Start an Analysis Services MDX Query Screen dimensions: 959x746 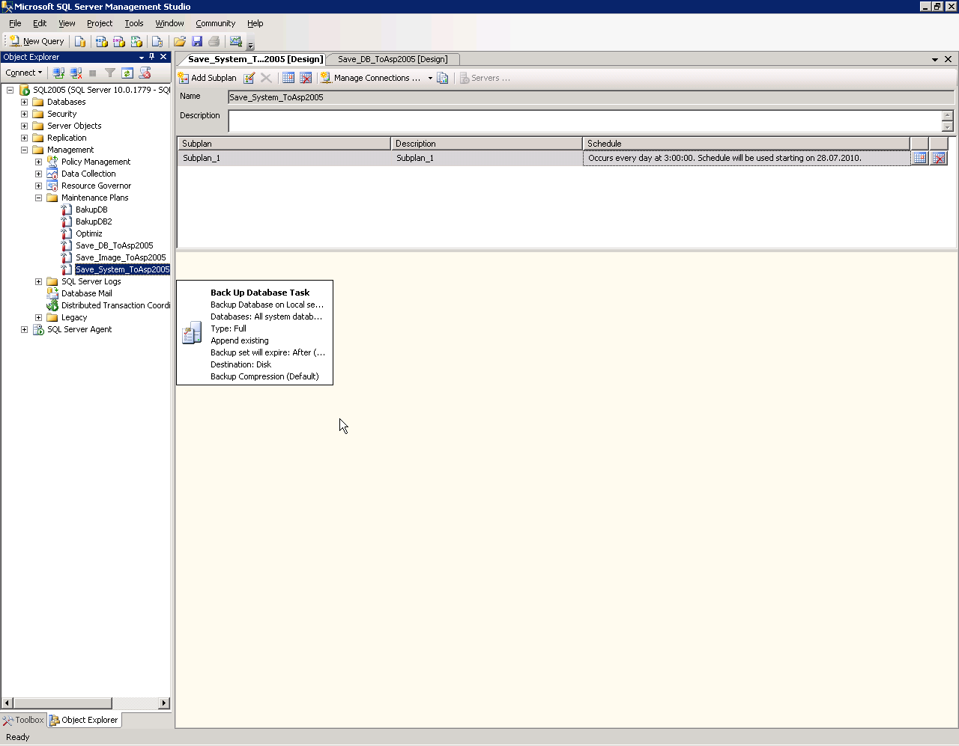[x=101, y=41]
